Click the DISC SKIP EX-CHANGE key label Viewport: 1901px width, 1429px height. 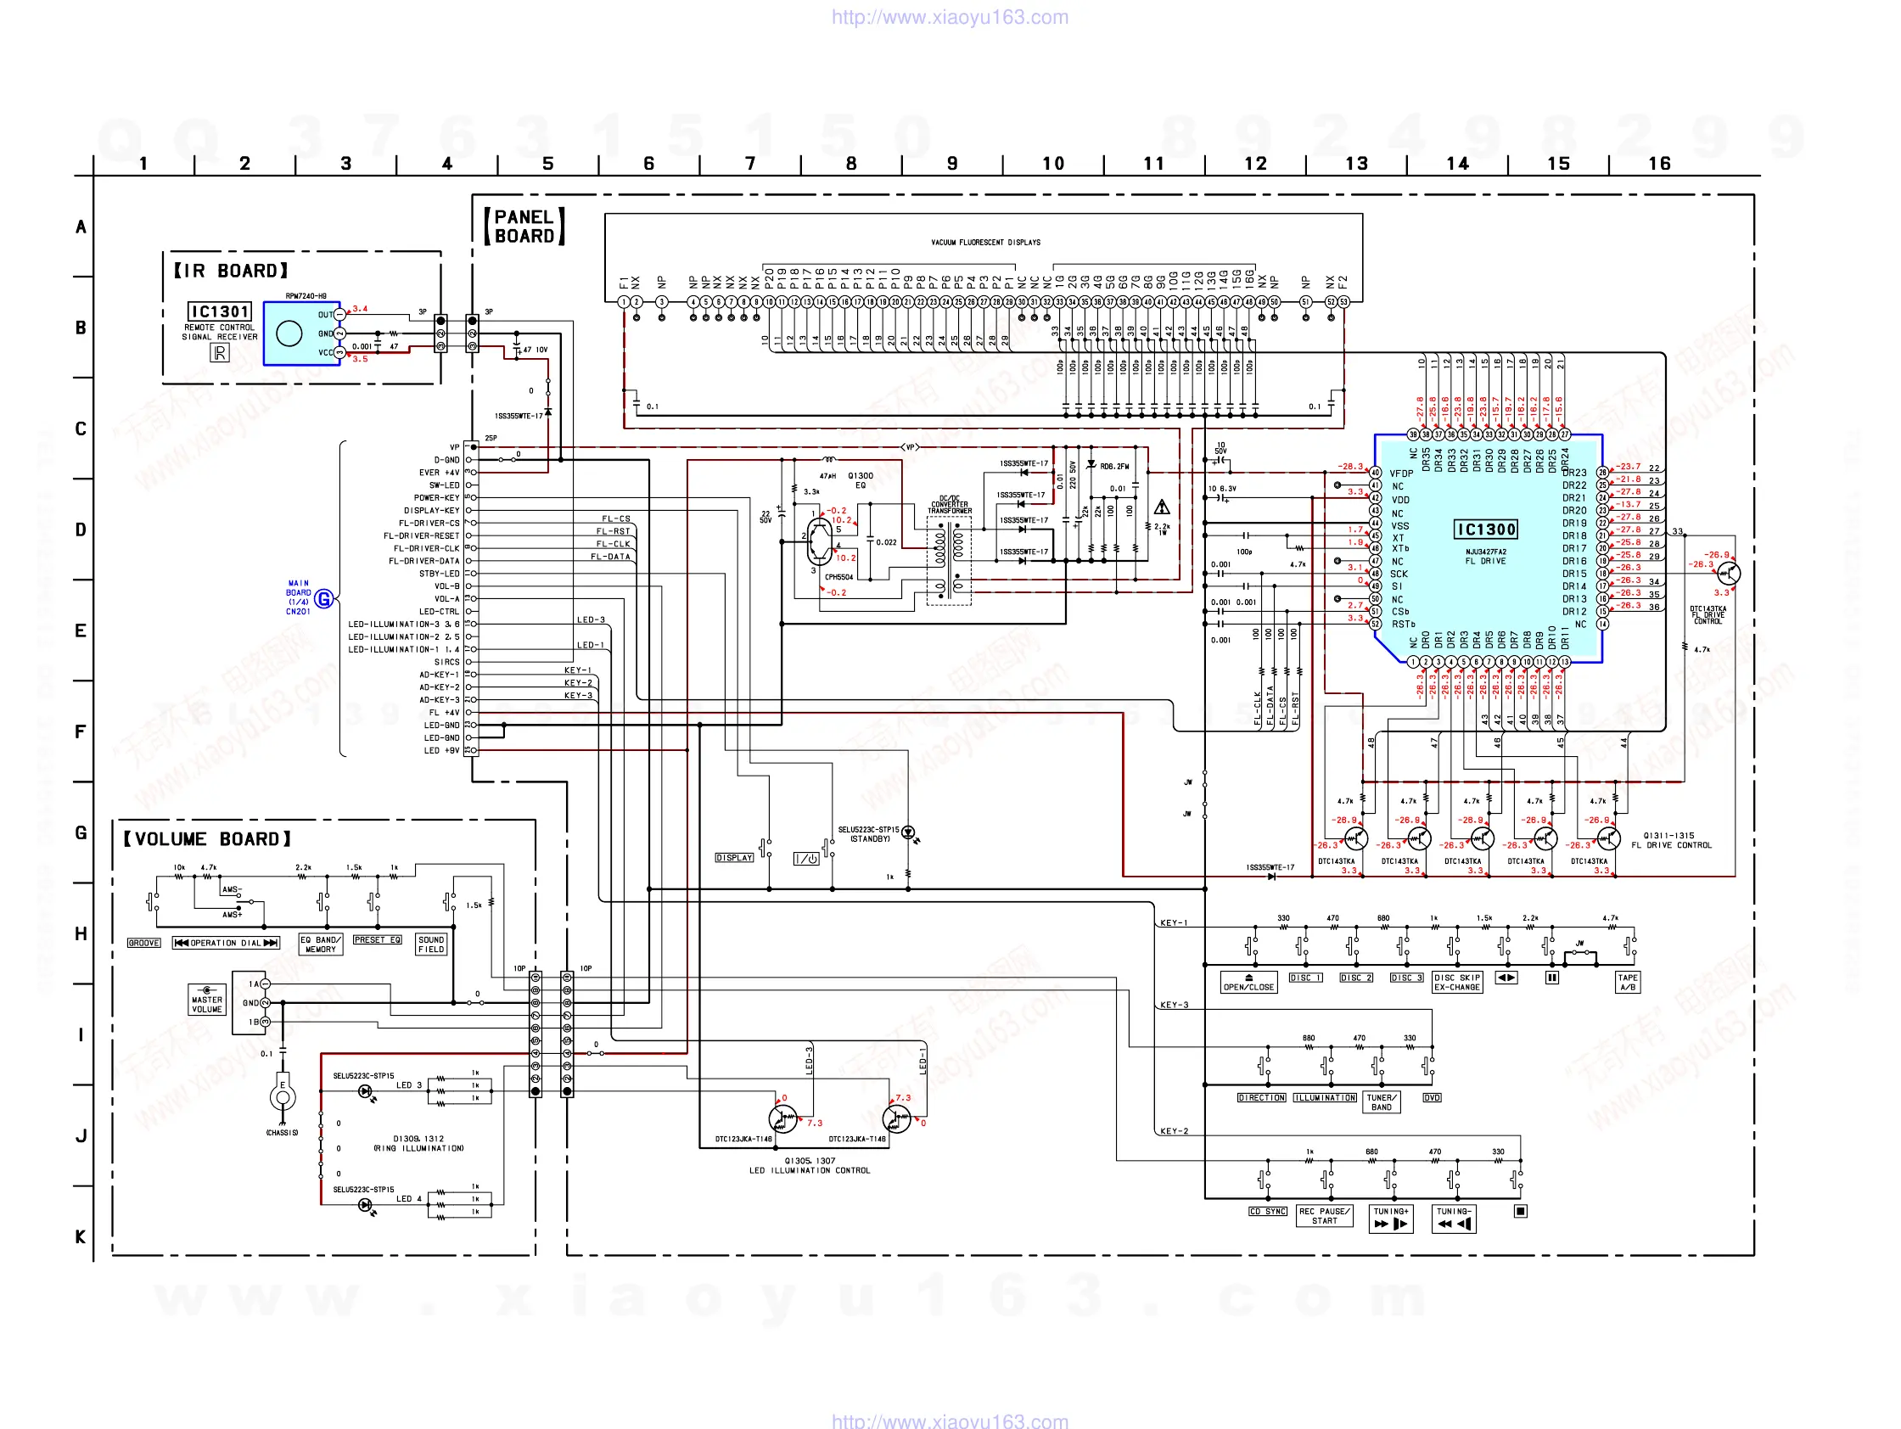[1456, 982]
